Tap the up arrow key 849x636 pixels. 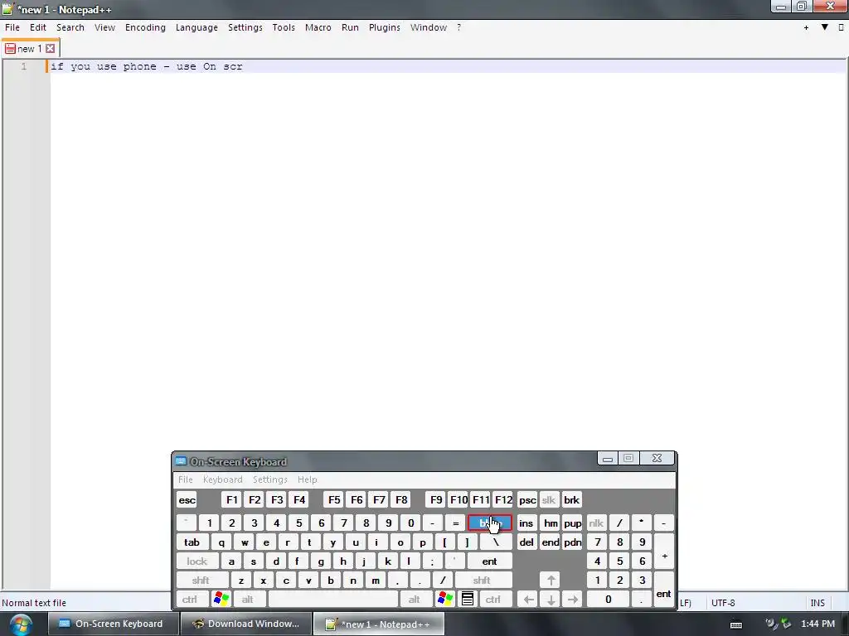[551, 581]
